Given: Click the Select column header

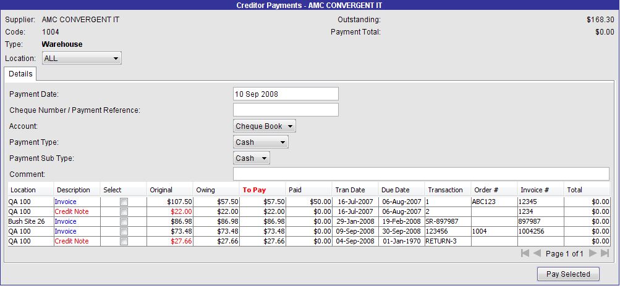Looking at the screenshot, I should 124,190.
